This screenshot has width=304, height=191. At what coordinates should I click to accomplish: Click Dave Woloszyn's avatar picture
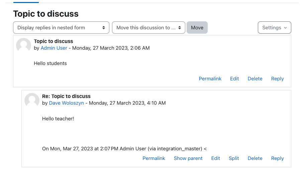(x=32, y=100)
